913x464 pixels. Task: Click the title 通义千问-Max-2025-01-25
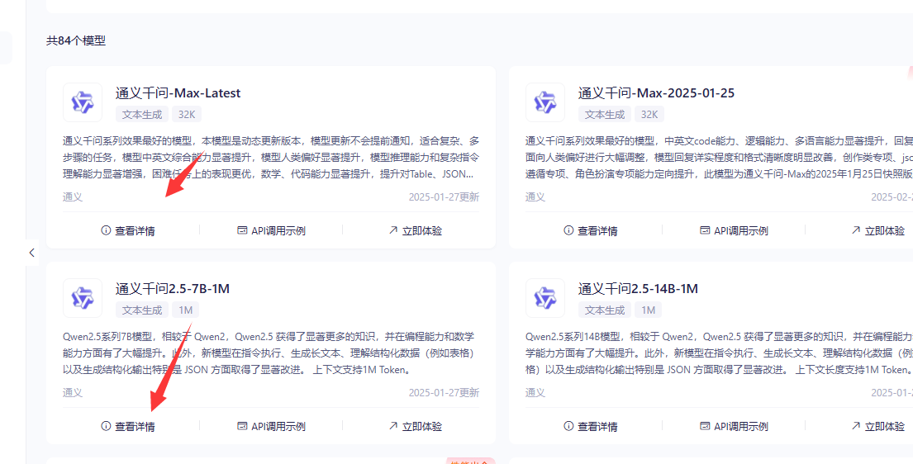(656, 93)
